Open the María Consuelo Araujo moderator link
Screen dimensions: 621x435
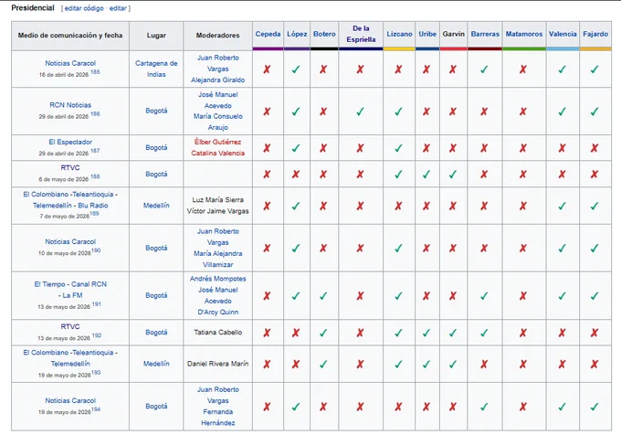(217, 122)
